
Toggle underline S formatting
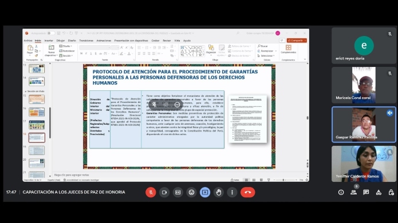click(91, 54)
